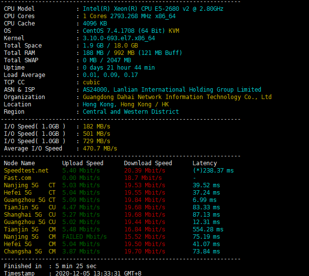Click the kernel version 3.10.0-693.el7.x86_64
This screenshot has height=276, width=309.
(119, 38)
